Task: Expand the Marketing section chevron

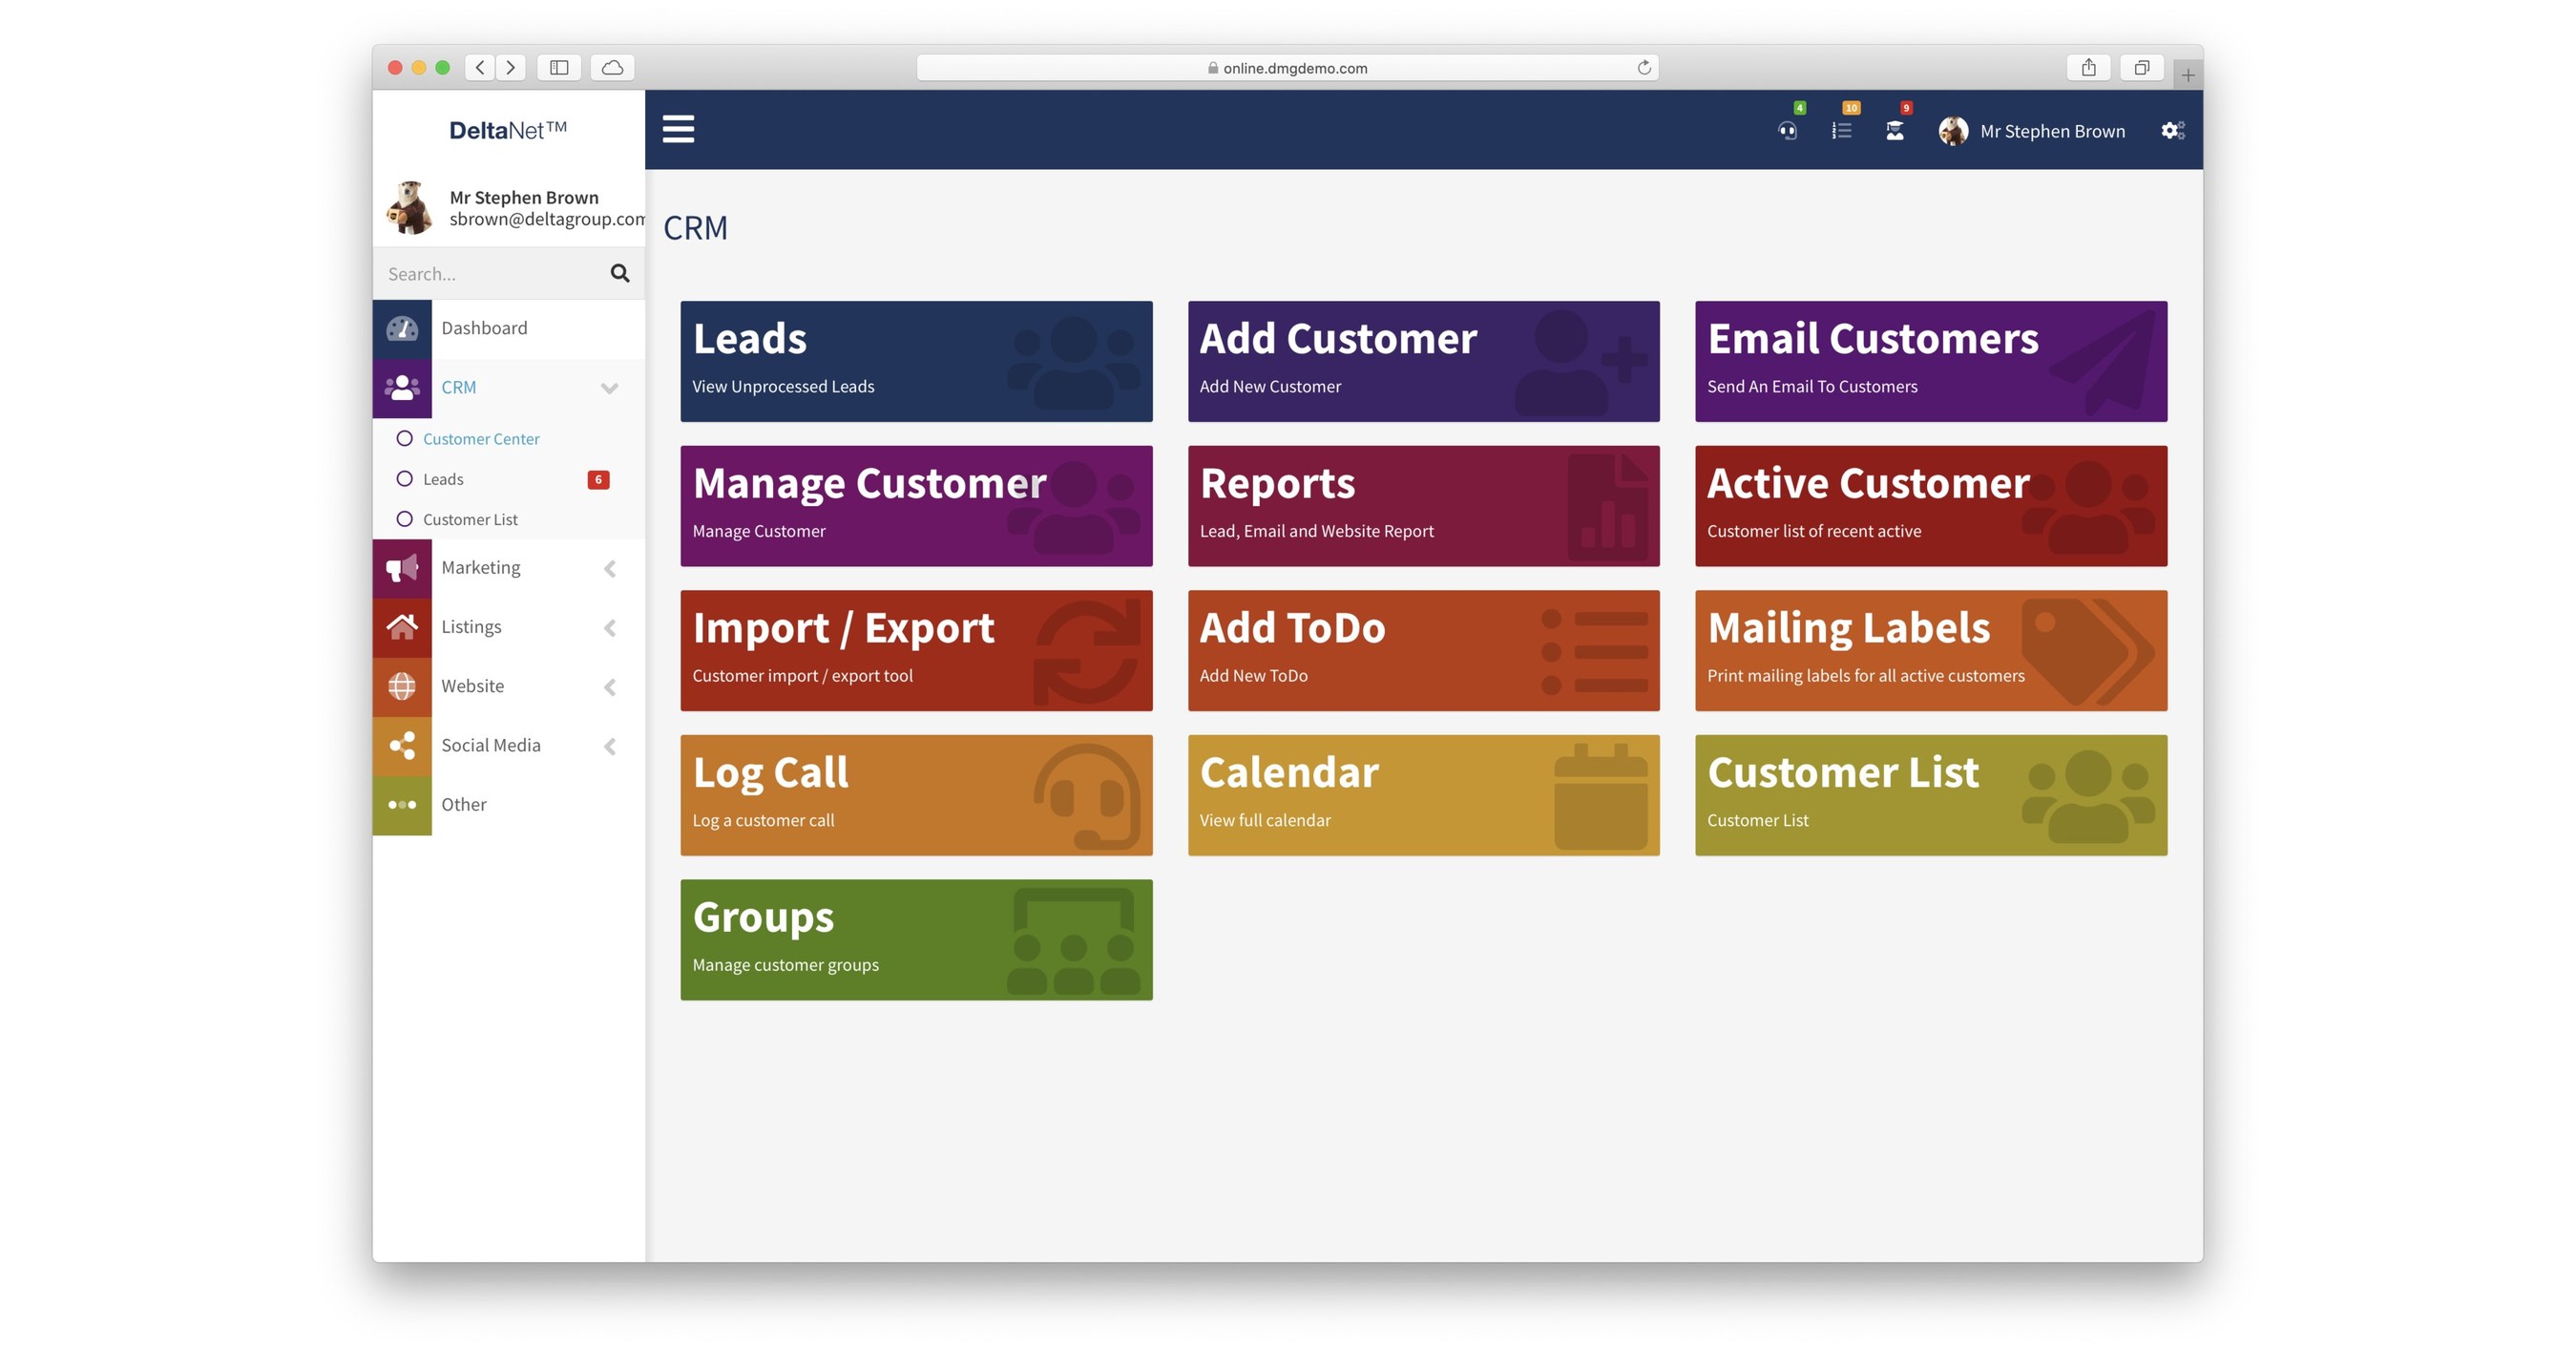Action: [x=610, y=568]
